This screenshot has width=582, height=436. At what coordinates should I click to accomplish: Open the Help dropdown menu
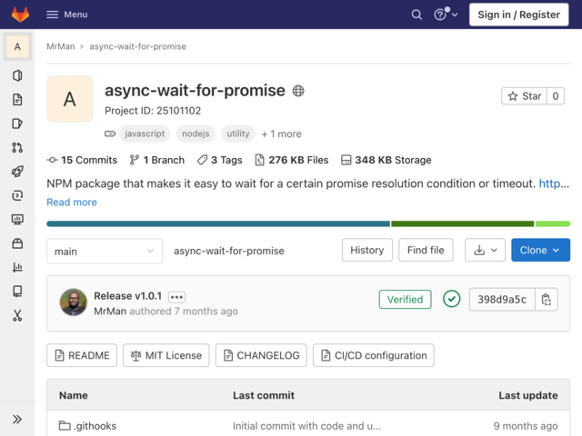[446, 15]
